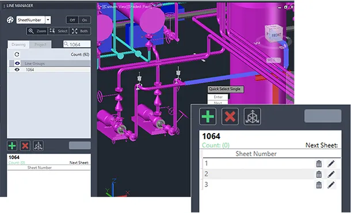Click the Zoom button

37,31
